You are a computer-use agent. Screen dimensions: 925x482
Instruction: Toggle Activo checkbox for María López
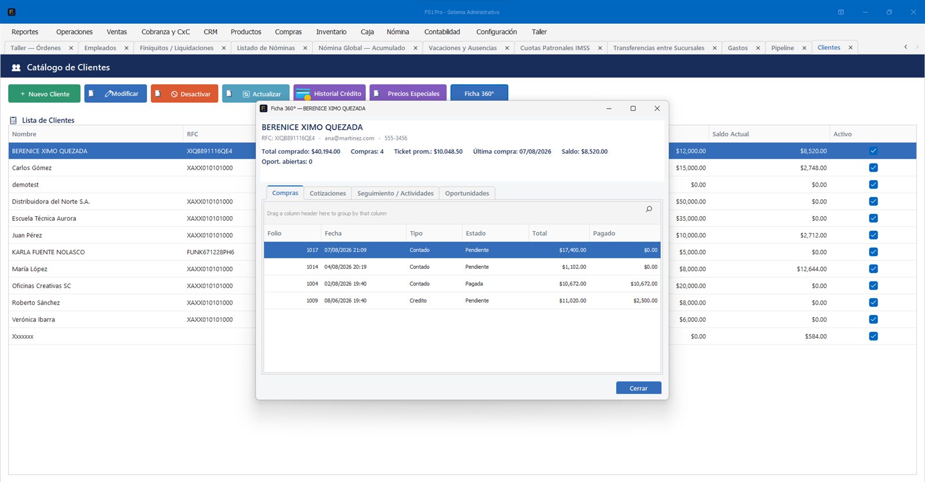click(x=873, y=269)
